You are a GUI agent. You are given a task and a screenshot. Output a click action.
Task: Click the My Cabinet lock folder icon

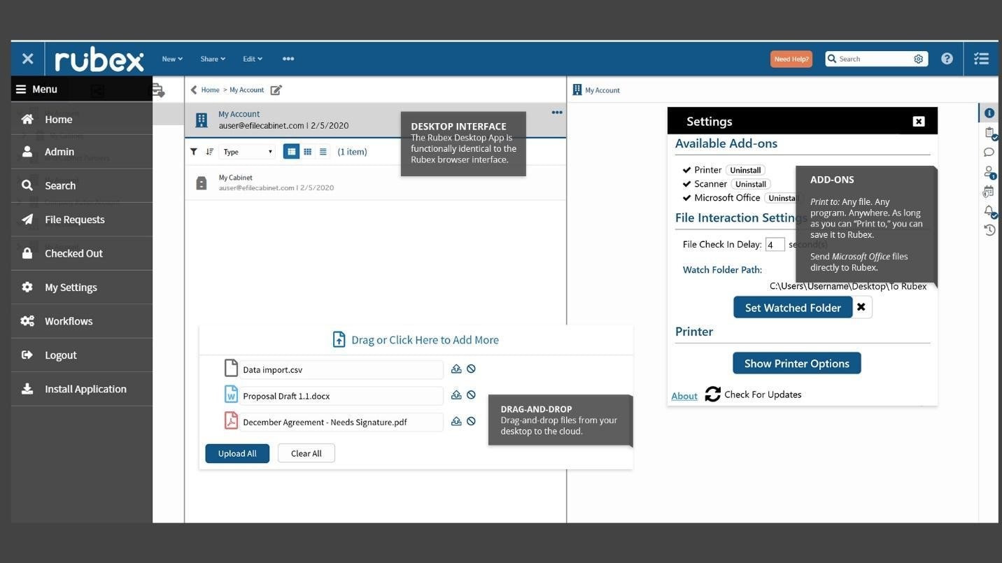(x=202, y=183)
